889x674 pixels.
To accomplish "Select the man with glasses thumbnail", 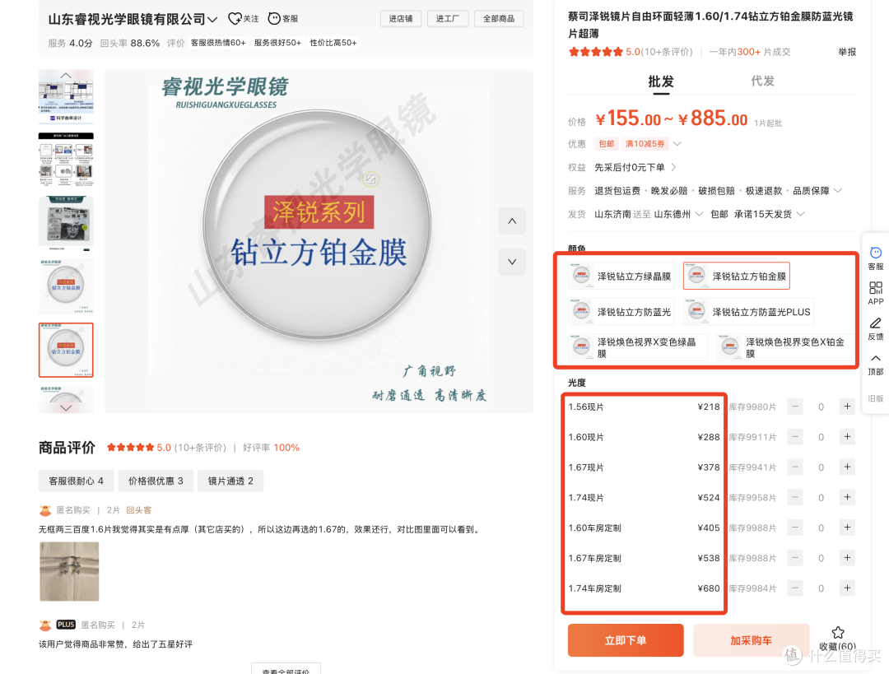I will point(66,223).
